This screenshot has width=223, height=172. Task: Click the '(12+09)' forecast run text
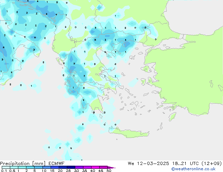212,164
